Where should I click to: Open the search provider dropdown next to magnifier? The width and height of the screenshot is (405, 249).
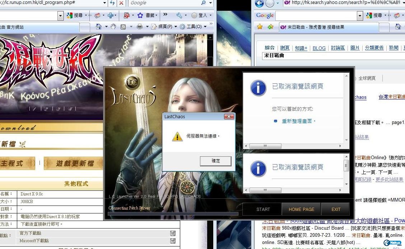(x=210, y=3)
